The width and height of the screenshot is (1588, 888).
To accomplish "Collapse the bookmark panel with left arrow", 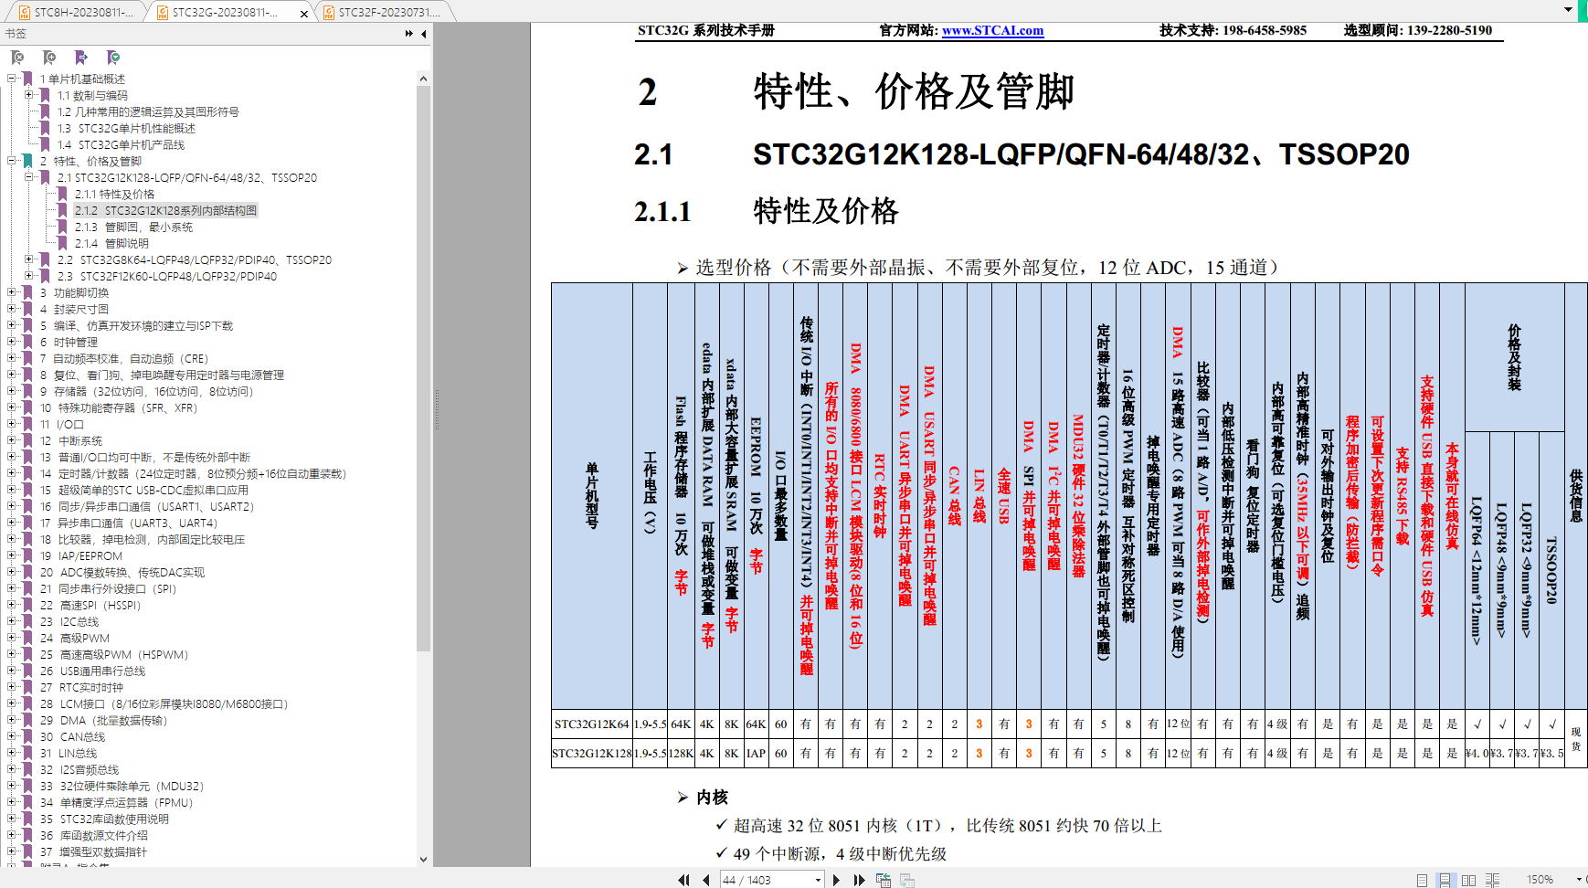I will [424, 34].
